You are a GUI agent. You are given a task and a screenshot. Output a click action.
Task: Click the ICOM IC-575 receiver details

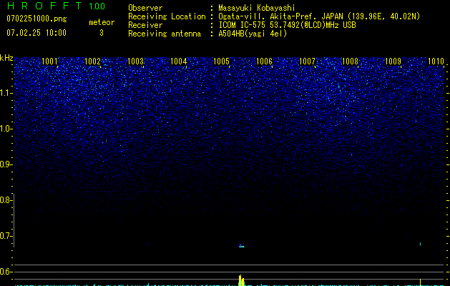coord(287,25)
